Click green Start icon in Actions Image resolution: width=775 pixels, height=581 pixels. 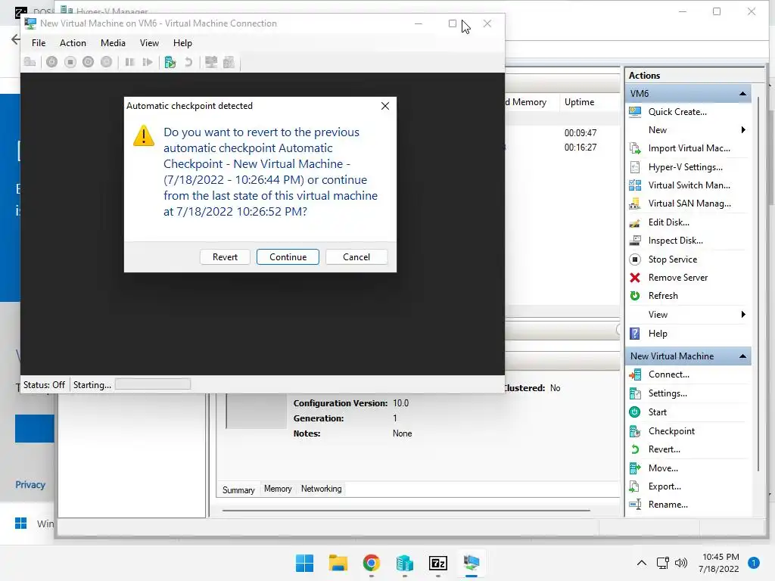[x=635, y=412]
